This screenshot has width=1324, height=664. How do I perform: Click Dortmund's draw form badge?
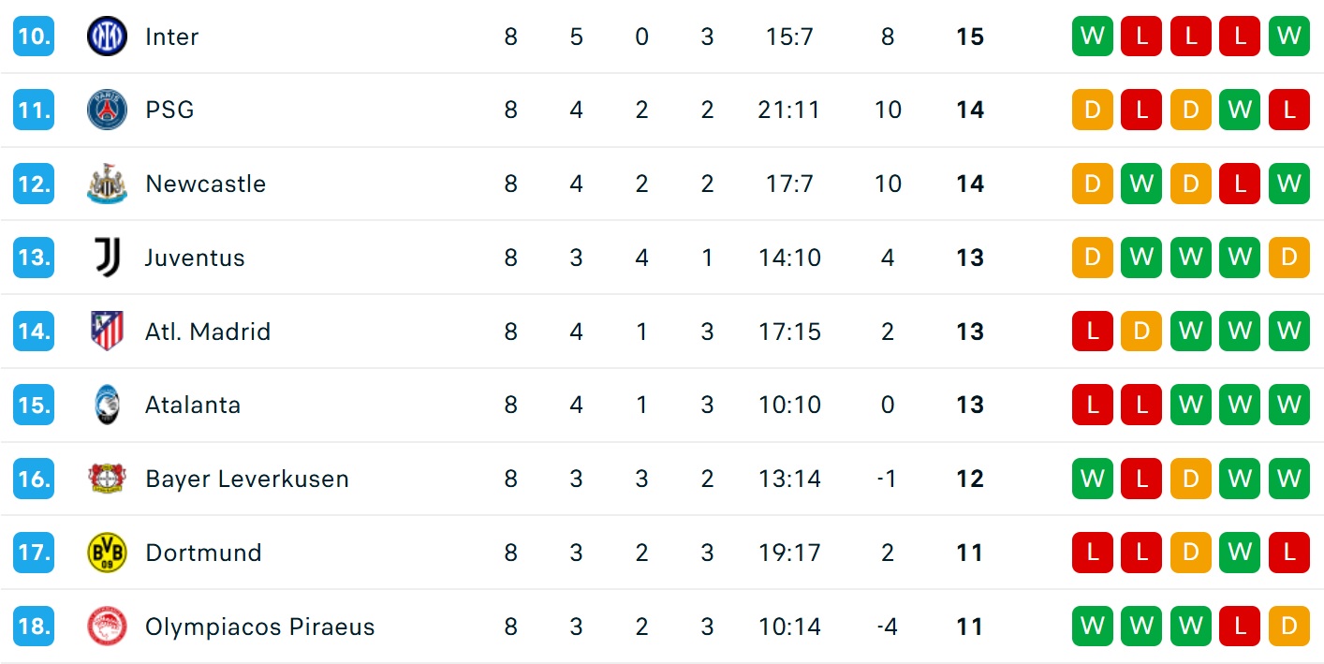coord(1191,553)
